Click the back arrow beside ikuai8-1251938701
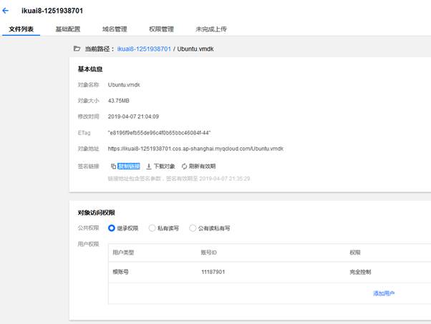The image size is (431, 324). [x=6, y=11]
